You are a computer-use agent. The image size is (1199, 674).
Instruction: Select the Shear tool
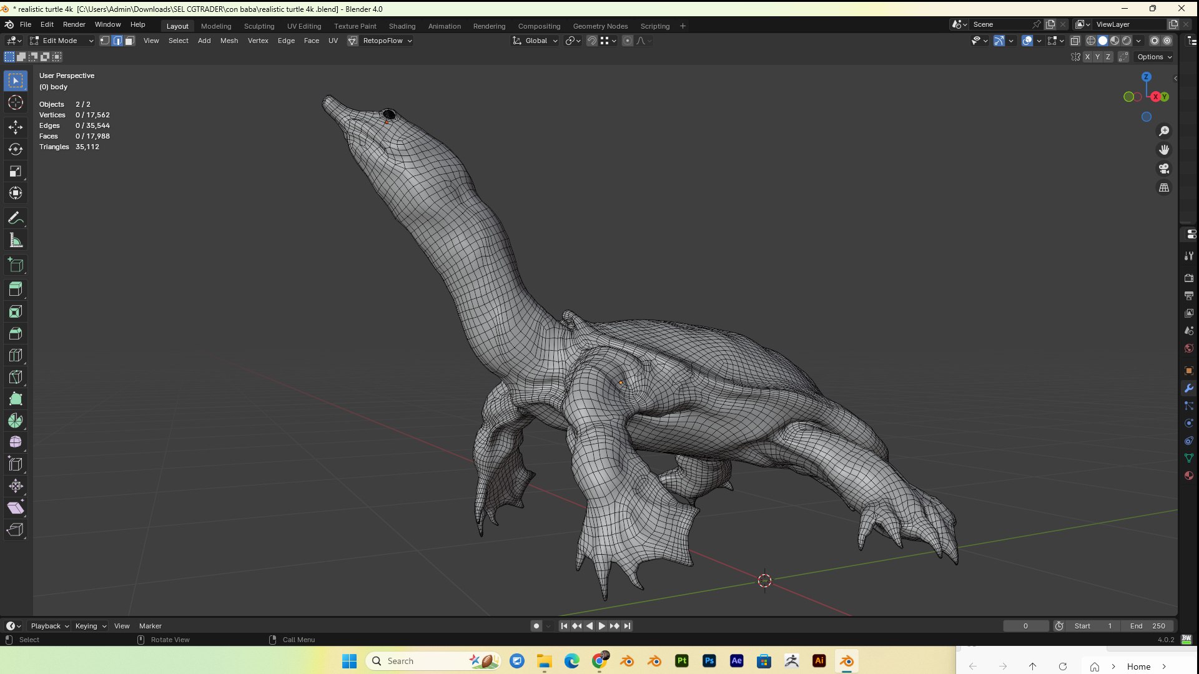point(16,508)
